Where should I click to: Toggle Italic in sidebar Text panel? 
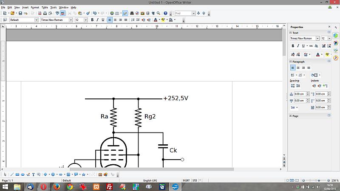click(298, 46)
